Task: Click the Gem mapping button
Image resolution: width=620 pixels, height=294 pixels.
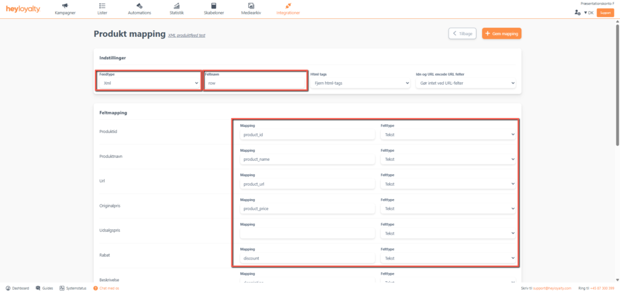Action: [501, 34]
